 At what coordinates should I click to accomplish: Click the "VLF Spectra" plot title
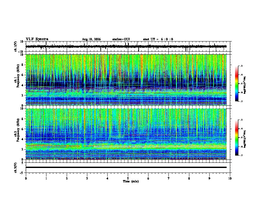click(x=37, y=39)
